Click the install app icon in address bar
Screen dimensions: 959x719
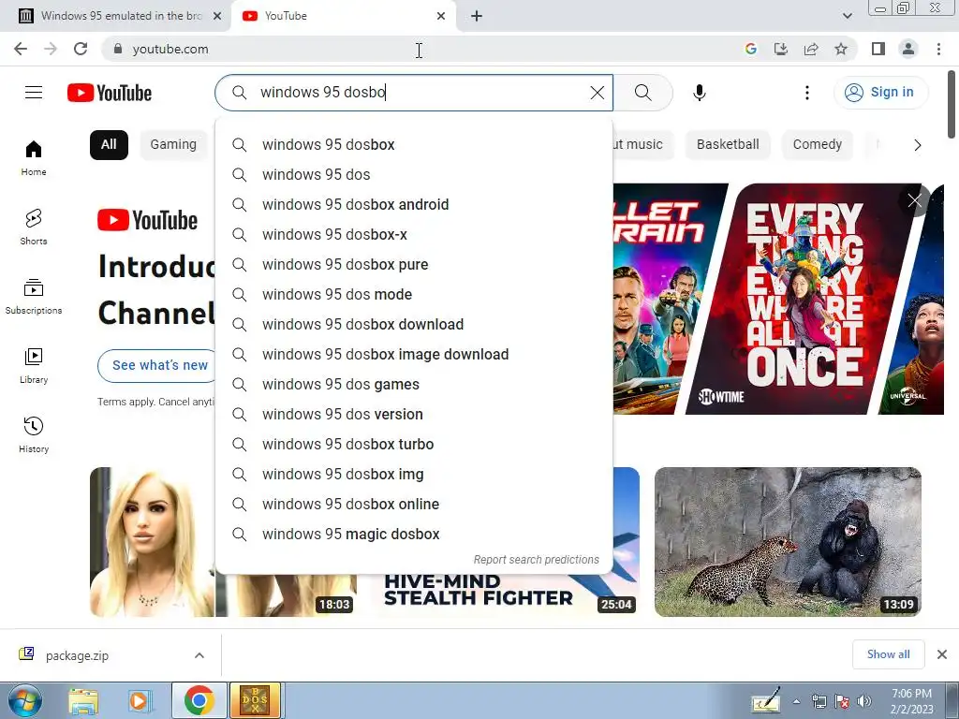point(781,49)
